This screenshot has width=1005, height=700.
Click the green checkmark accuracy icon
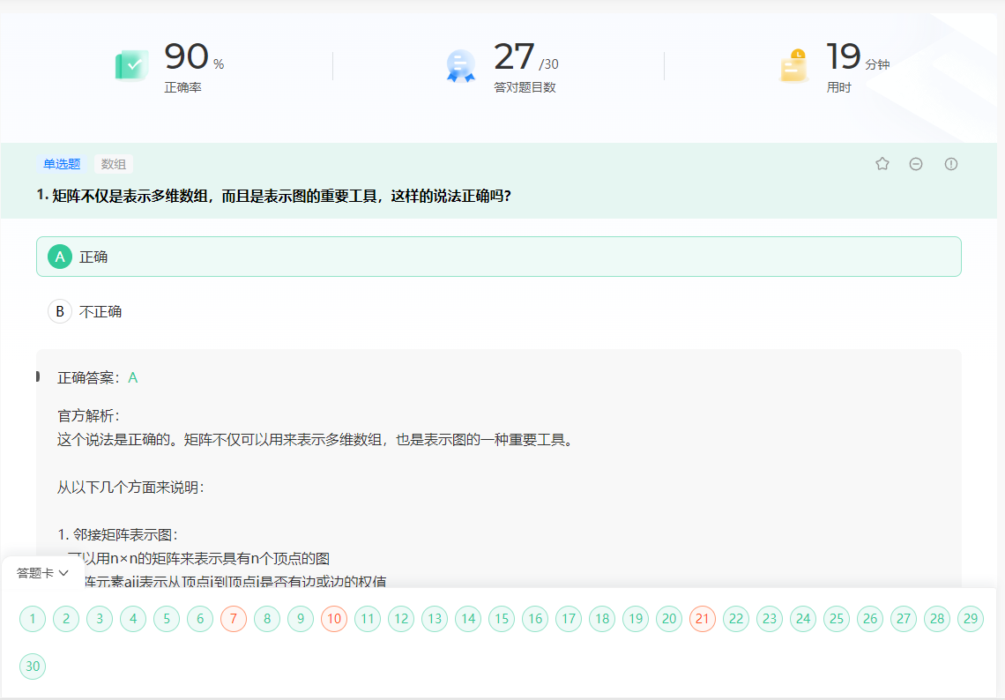(x=131, y=63)
